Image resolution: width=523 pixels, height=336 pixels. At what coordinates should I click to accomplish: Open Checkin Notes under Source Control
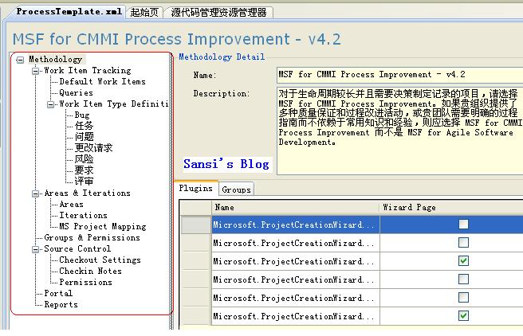click(x=90, y=271)
